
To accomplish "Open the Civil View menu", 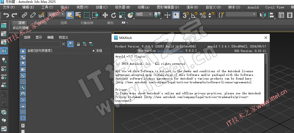I will [x=274, y=7].
